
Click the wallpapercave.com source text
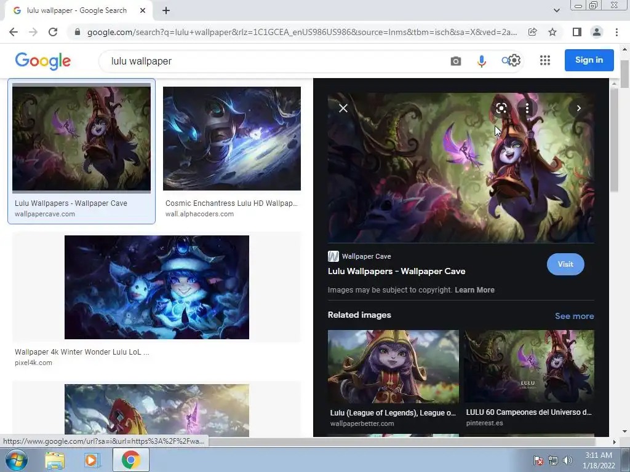44,214
